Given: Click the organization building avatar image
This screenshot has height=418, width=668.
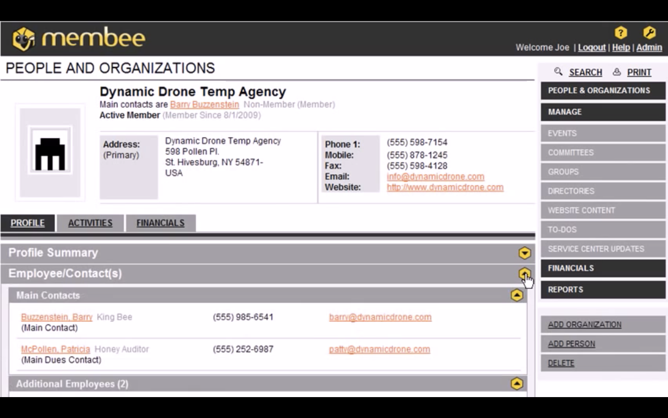Looking at the screenshot, I should 50,152.
